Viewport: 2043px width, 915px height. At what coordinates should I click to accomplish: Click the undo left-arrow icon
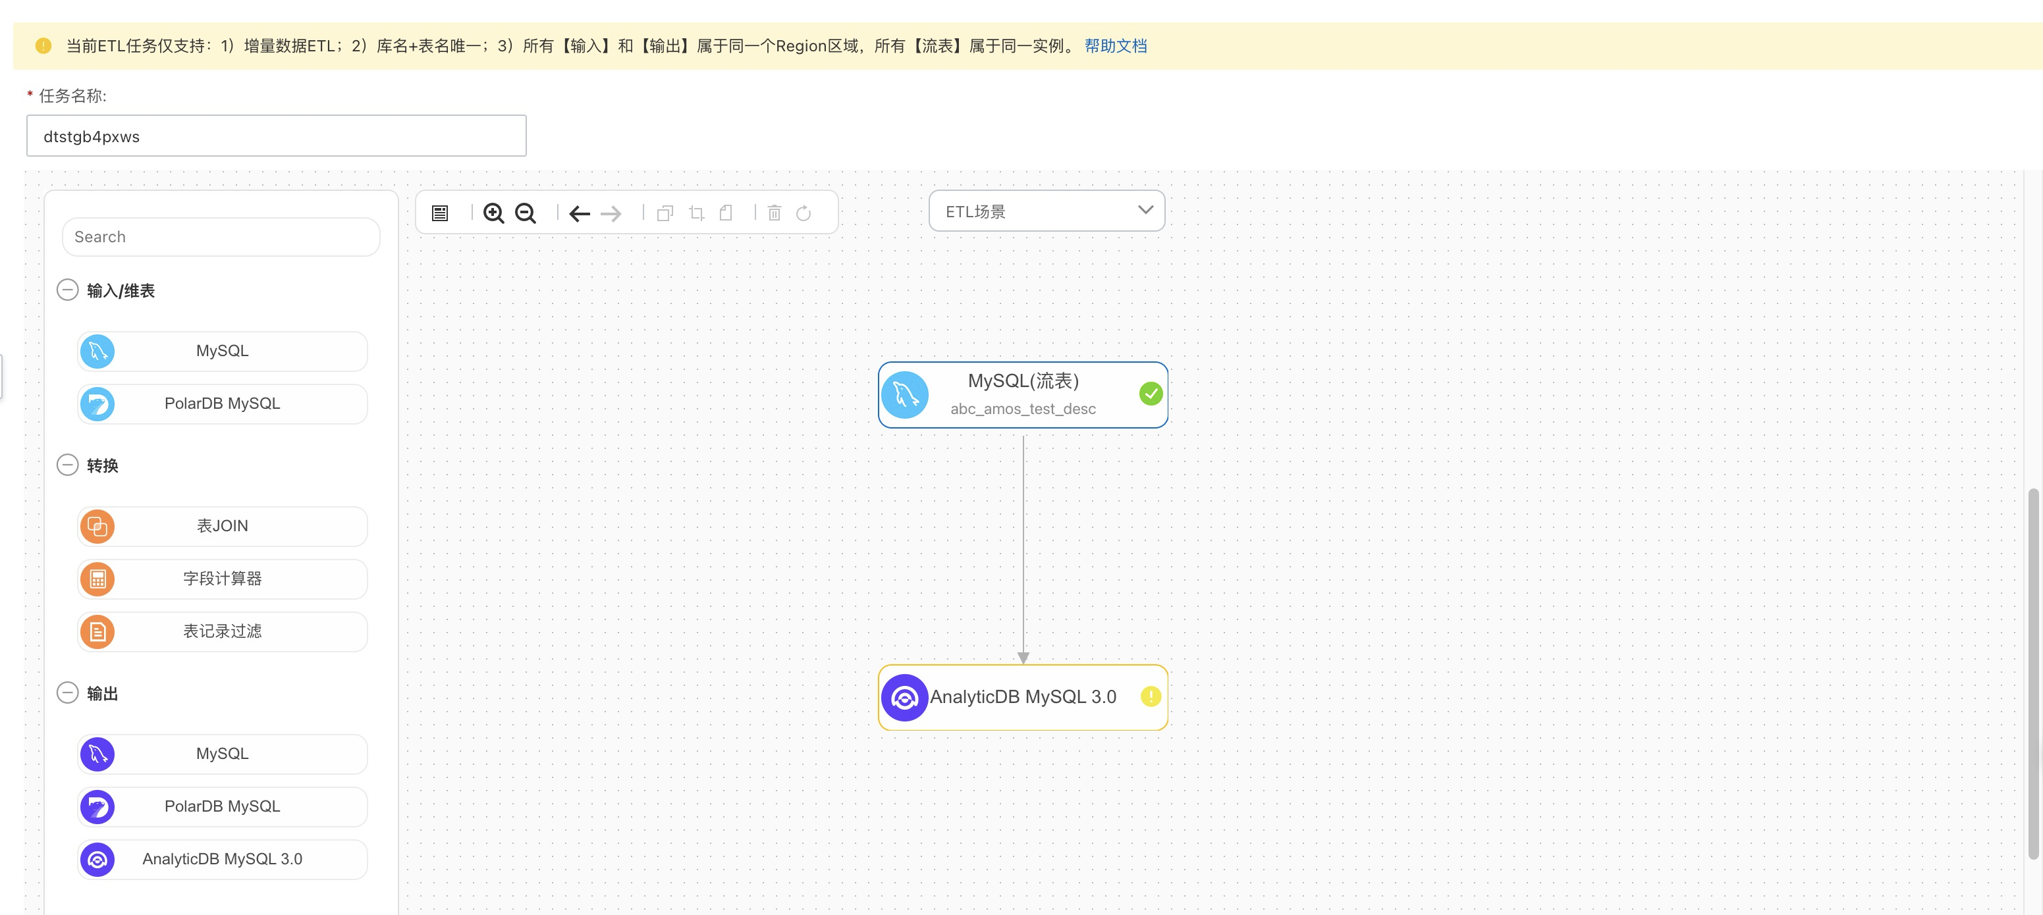[580, 213]
